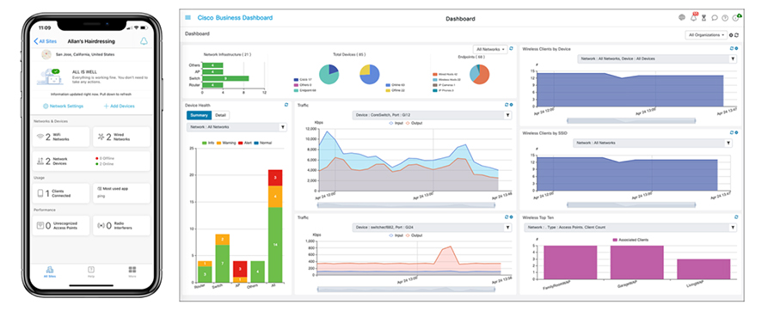Select the Detail tab in Device Health
774x311 pixels.
(220, 115)
